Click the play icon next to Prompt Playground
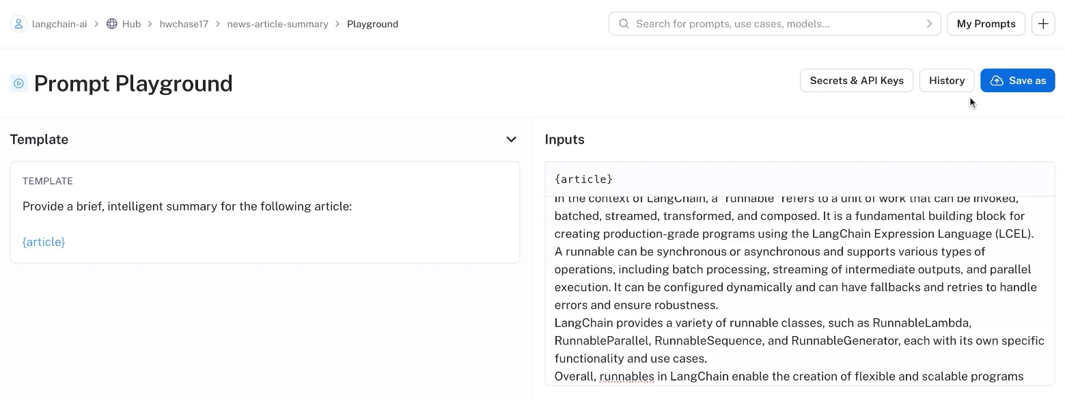The width and height of the screenshot is (1065, 401). pyautogui.click(x=18, y=83)
